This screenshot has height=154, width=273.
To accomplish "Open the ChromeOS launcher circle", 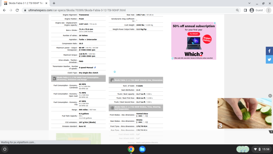I will 5,149.
